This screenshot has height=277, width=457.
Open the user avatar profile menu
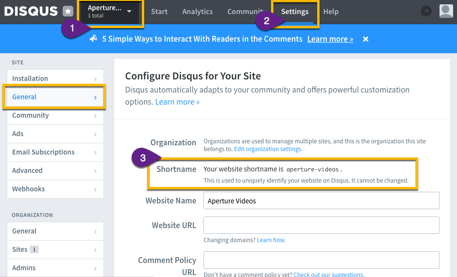click(x=446, y=11)
